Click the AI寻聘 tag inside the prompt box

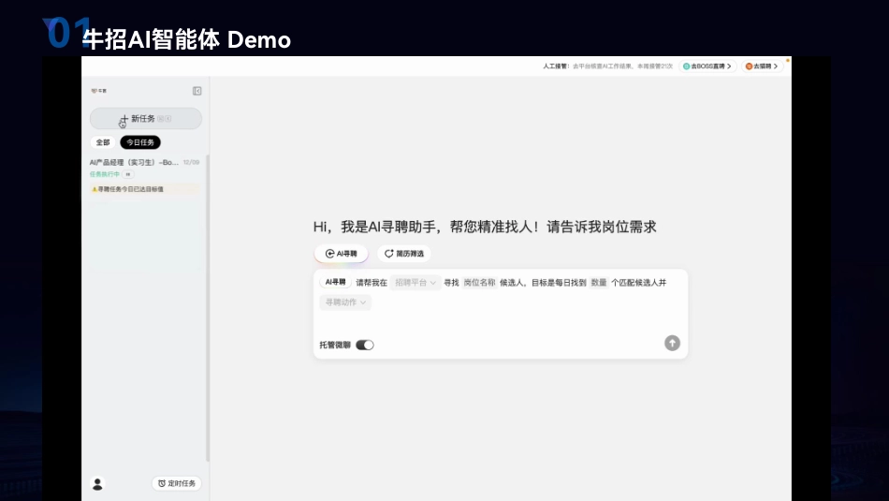pyautogui.click(x=335, y=282)
